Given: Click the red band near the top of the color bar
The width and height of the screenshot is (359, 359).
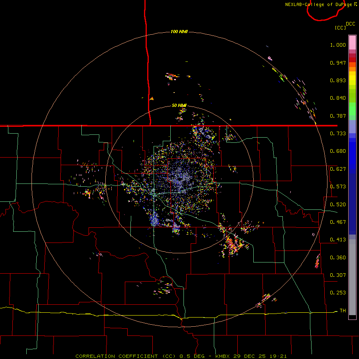Looking at the screenshot, I should (x=352, y=60).
